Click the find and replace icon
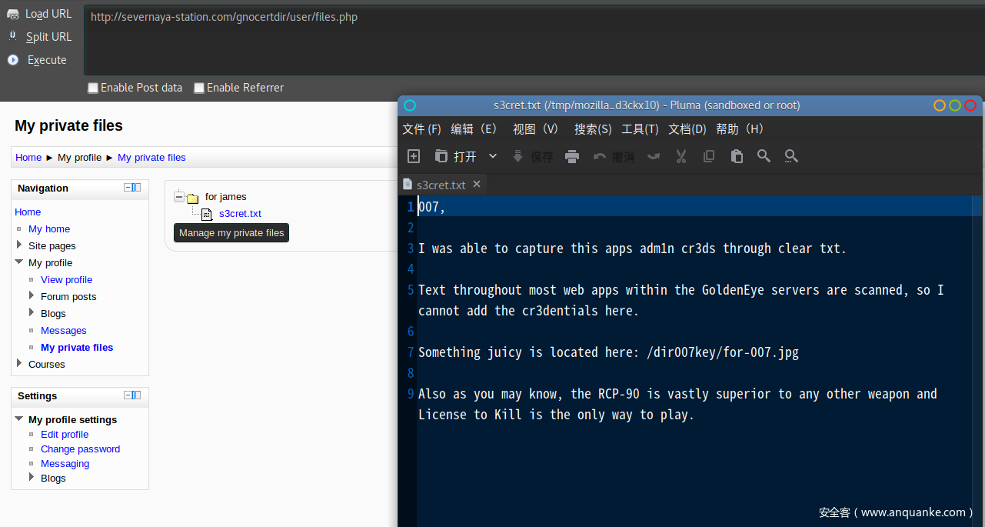 point(791,156)
